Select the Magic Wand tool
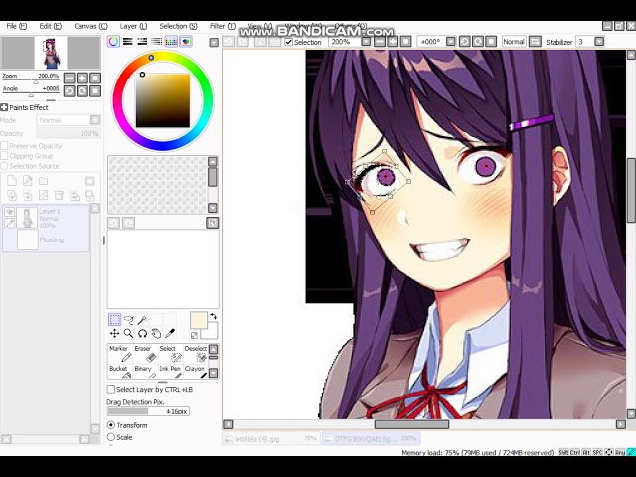This screenshot has width=636, height=477. pos(142,320)
